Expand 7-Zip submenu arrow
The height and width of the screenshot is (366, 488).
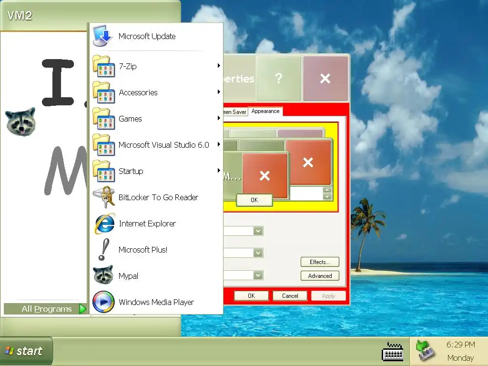[x=219, y=65]
